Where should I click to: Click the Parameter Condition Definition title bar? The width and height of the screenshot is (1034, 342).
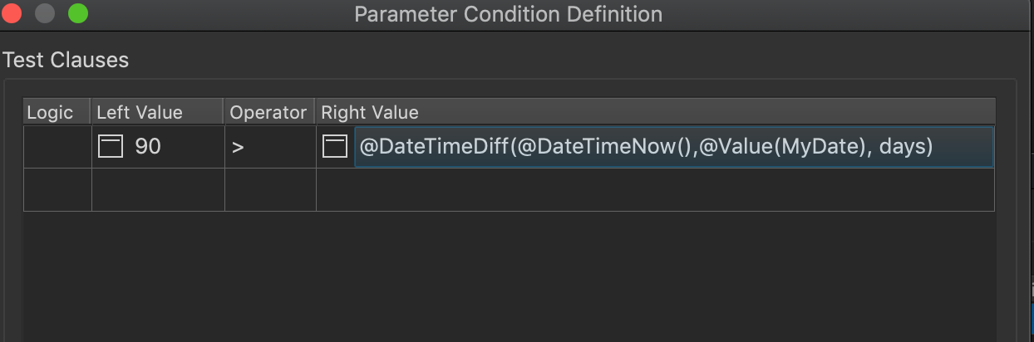pos(509,14)
